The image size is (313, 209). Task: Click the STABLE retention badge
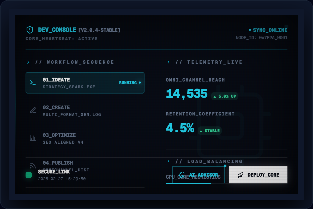(209, 131)
